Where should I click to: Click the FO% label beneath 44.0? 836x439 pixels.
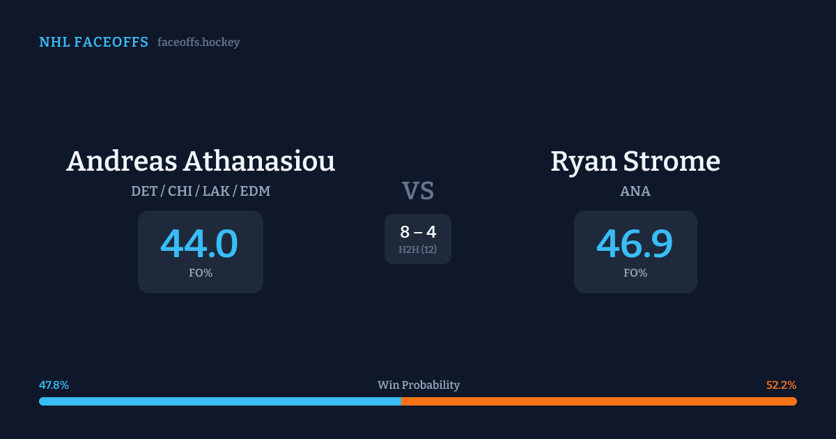(x=201, y=273)
